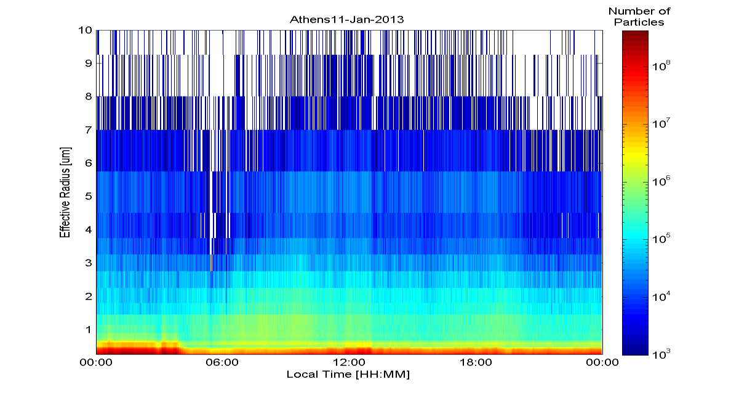The image size is (739, 398).
Task: Click the colorbar label 10^4
Action: pos(660,297)
